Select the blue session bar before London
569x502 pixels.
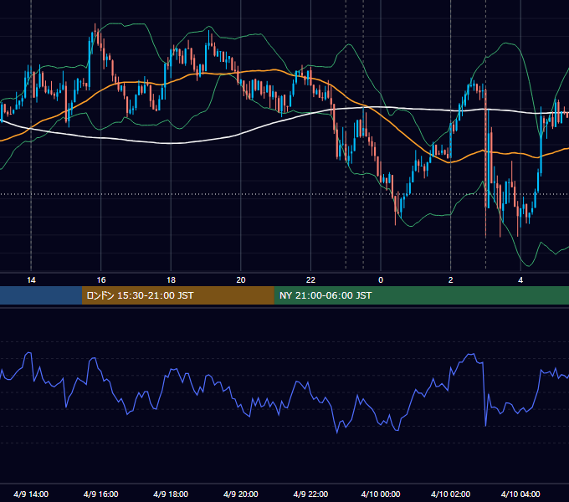pos(41,295)
